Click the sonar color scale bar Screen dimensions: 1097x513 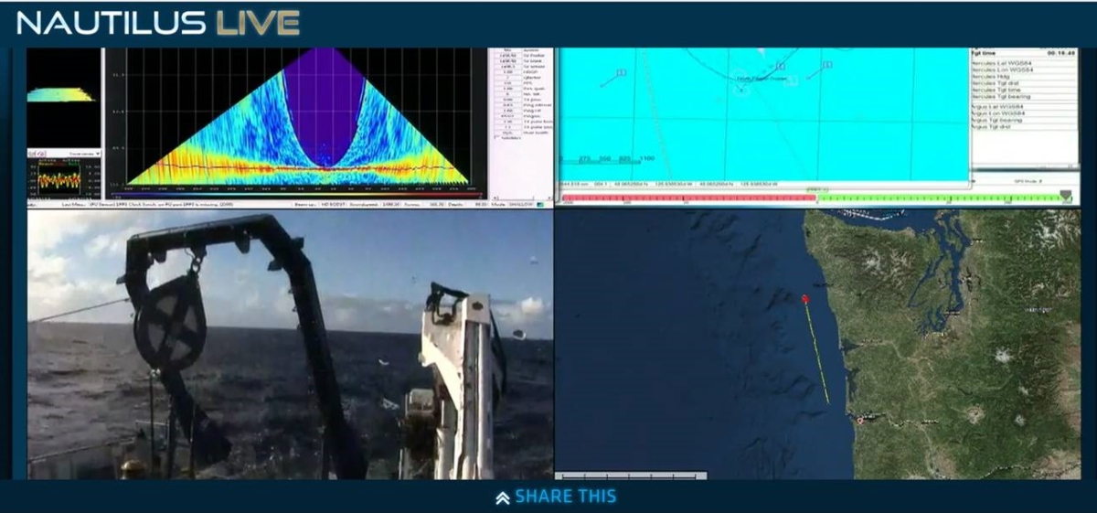(x=297, y=195)
